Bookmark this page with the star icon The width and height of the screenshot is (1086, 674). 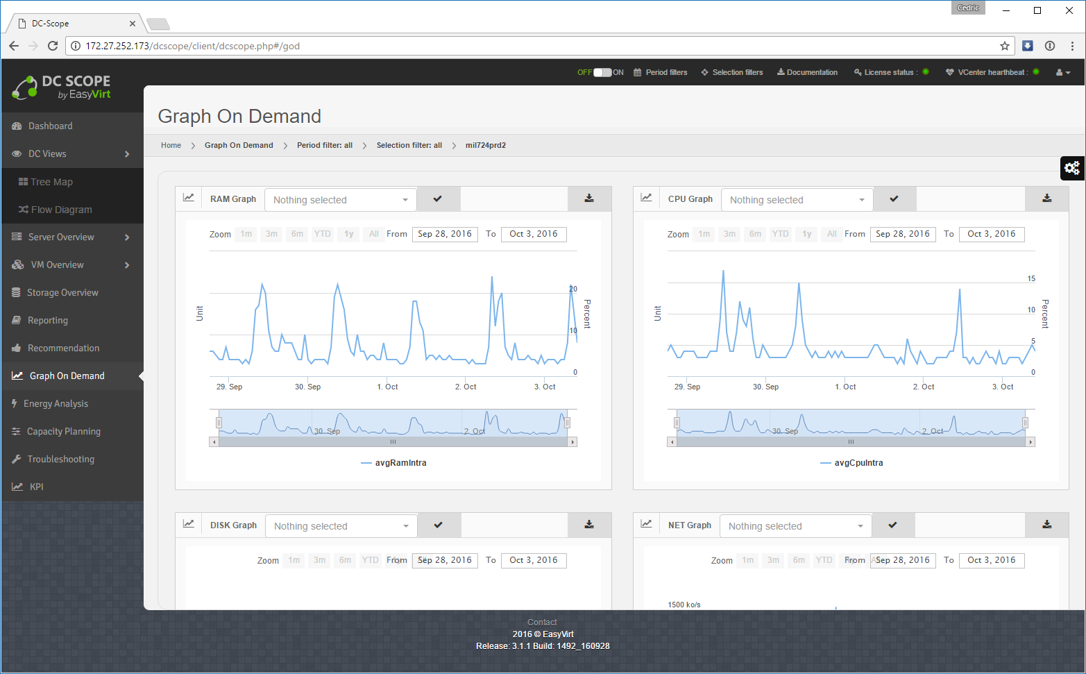click(x=1004, y=46)
